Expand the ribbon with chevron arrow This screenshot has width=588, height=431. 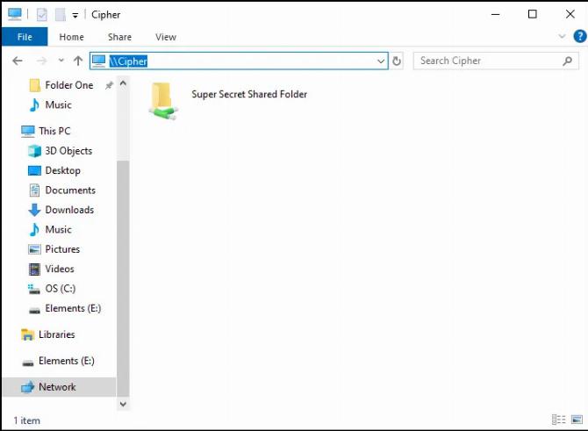click(x=562, y=36)
